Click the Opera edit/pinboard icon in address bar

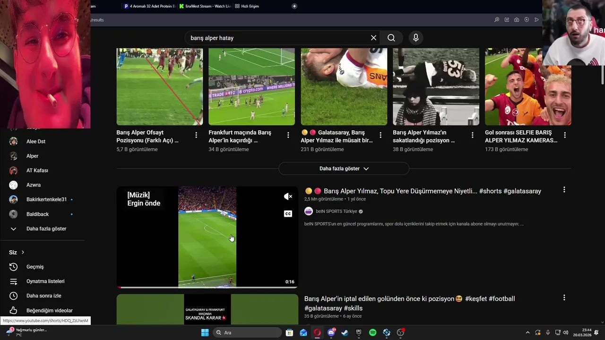tap(507, 20)
